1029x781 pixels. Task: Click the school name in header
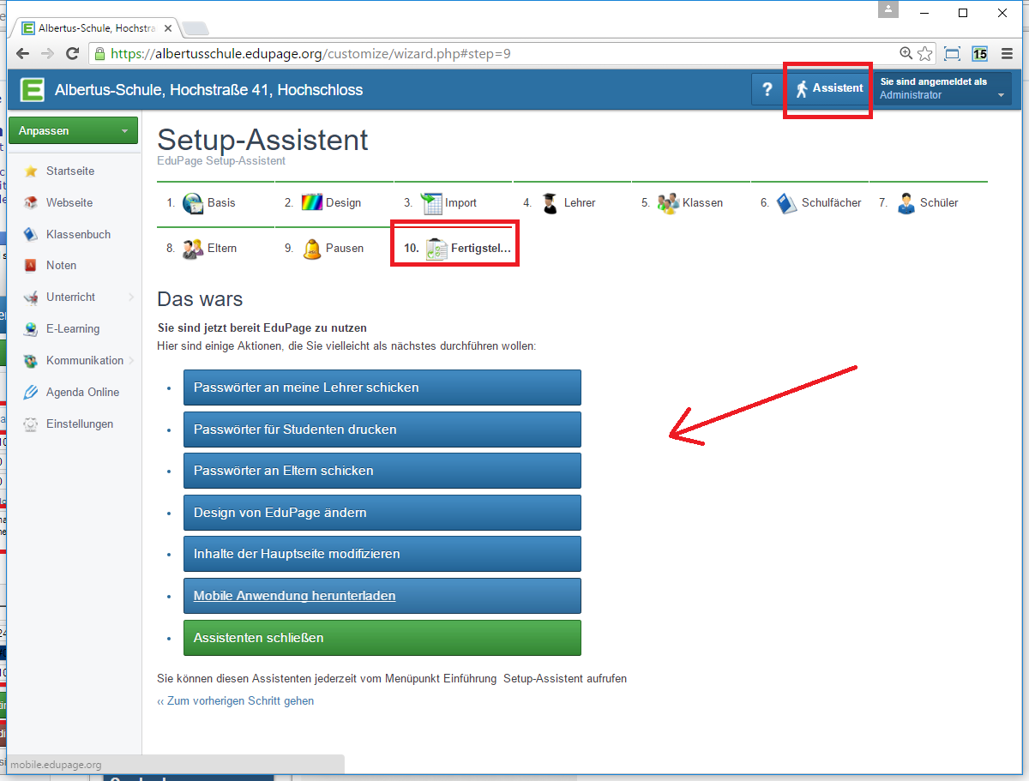click(208, 90)
